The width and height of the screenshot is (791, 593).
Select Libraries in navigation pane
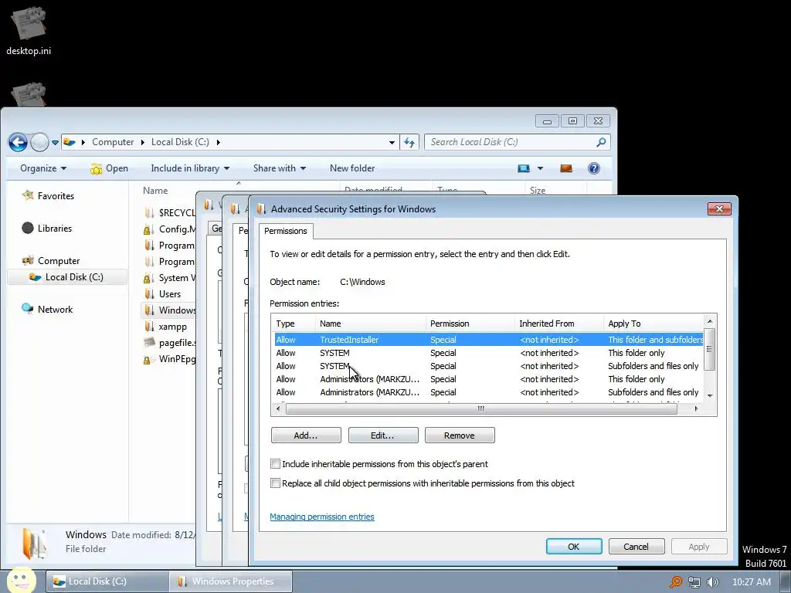tap(47, 229)
